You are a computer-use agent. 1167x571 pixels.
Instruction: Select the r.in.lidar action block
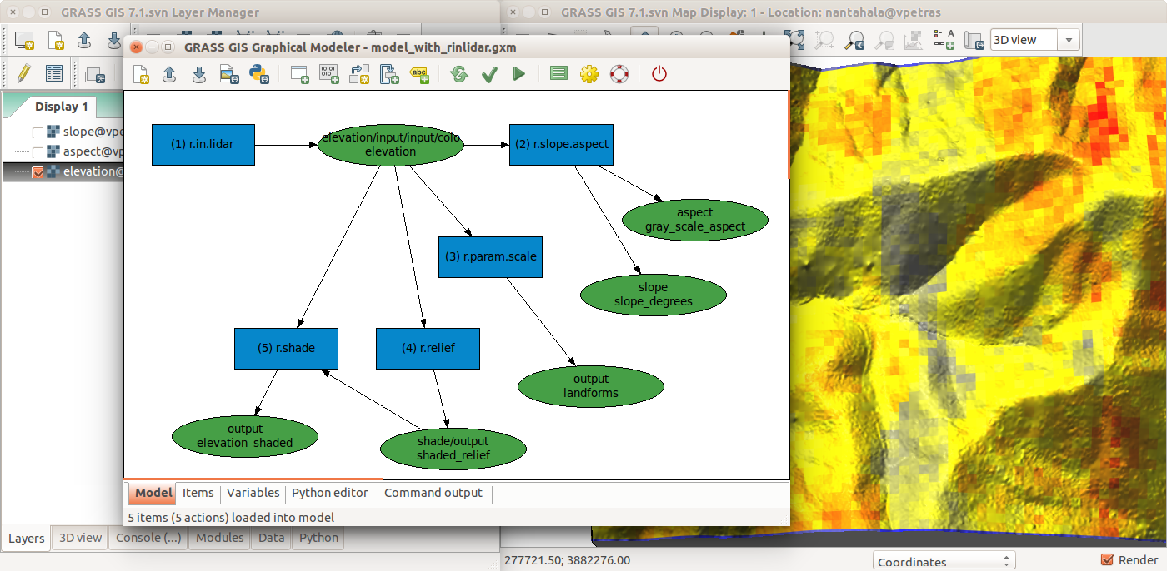pyautogui.click(x=203, y=144)
